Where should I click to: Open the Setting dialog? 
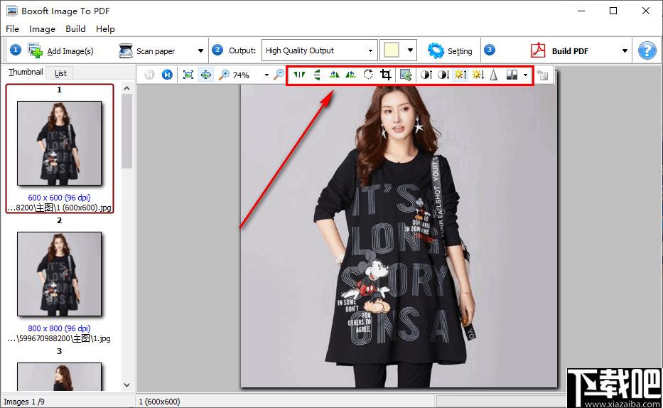(x=450, y=50)
